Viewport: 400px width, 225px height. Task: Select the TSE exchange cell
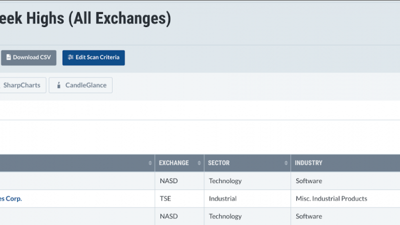[179, 198]
